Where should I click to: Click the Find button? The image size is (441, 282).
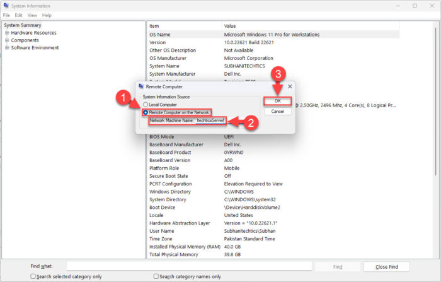click(x=338, y=267)
